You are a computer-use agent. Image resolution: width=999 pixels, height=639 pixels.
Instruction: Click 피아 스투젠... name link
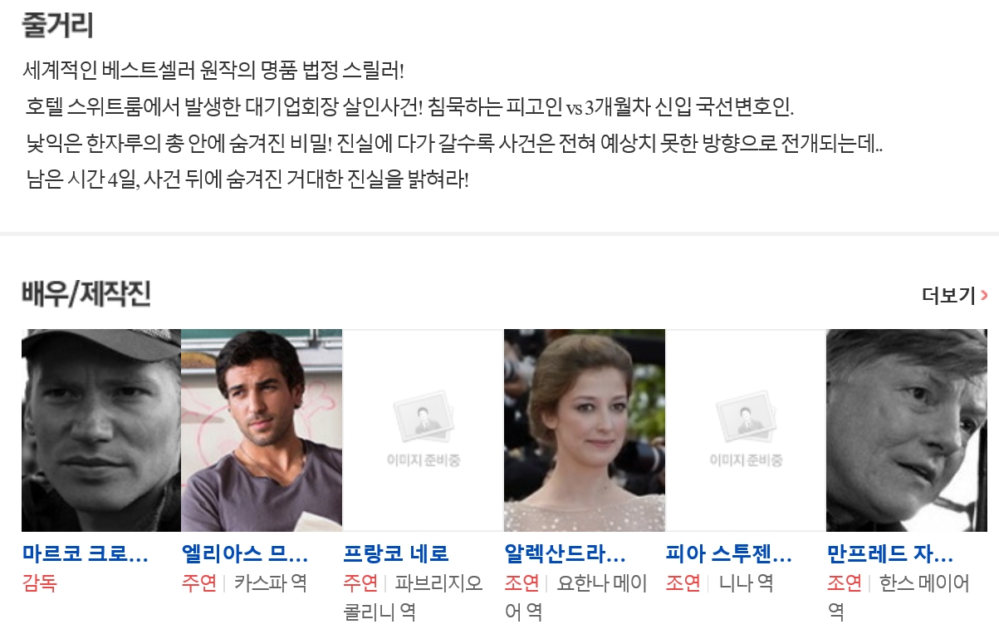[729, 553]
